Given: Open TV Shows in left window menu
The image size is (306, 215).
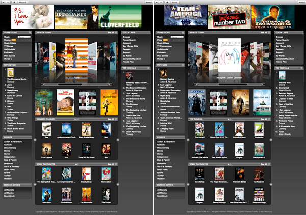Looking at the screenshot, I should [9, 46].
